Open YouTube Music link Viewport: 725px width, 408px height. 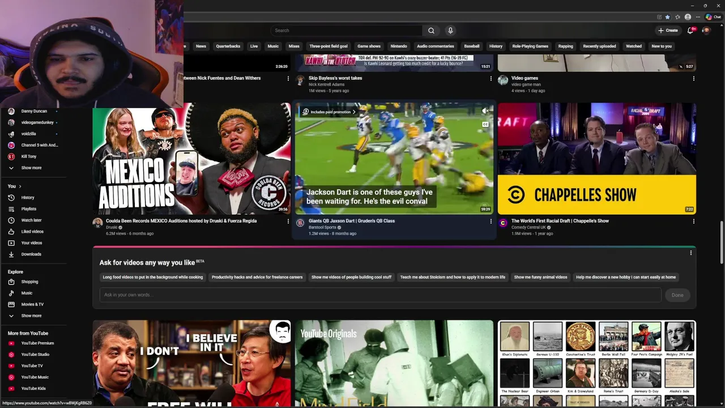[34, 377]
